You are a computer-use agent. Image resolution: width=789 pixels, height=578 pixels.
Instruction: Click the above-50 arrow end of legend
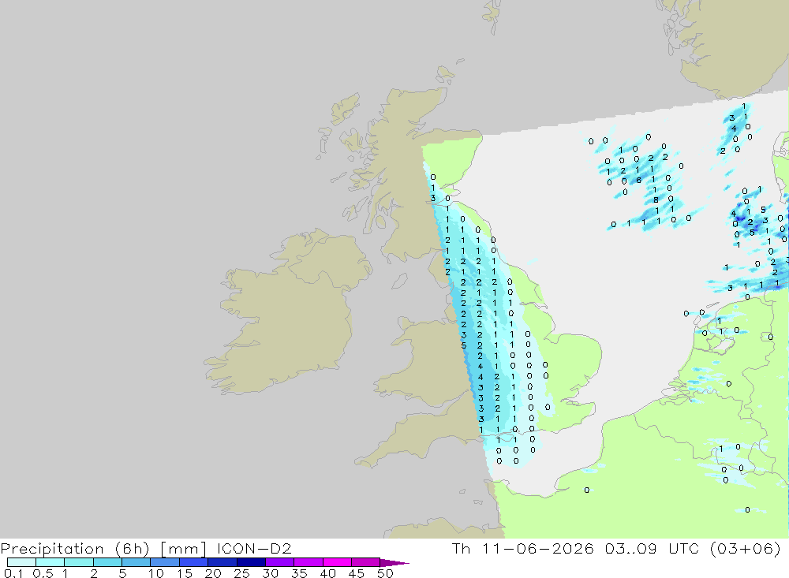pyautogui.click(x=394, y=563)
